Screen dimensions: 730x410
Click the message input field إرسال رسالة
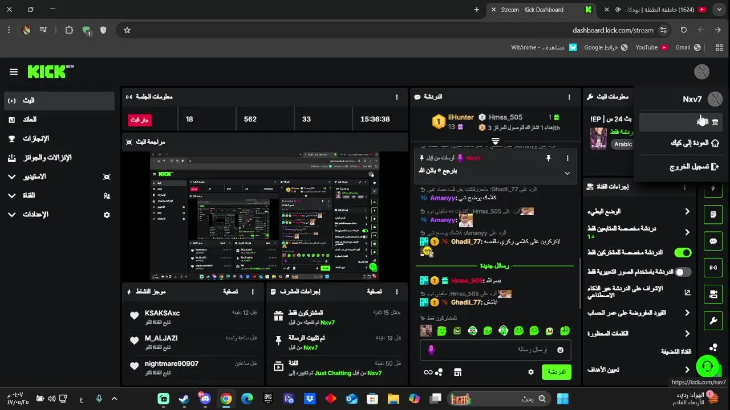(495, 350)
